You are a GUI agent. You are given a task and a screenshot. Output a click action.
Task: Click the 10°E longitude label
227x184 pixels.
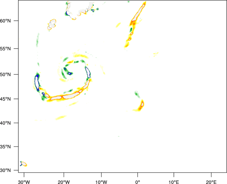pyautogui.click(x=174, y=182)
